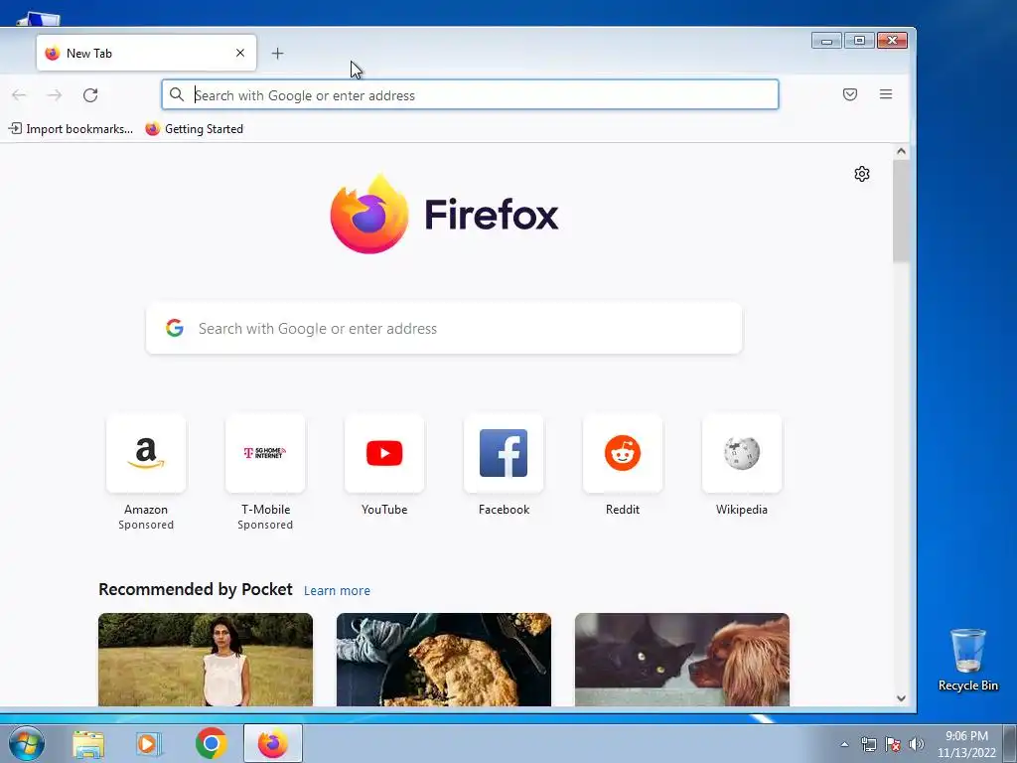The image size is (1017, 763).
Task: Reload the page with the refresh icon
Action: [90, 95]
